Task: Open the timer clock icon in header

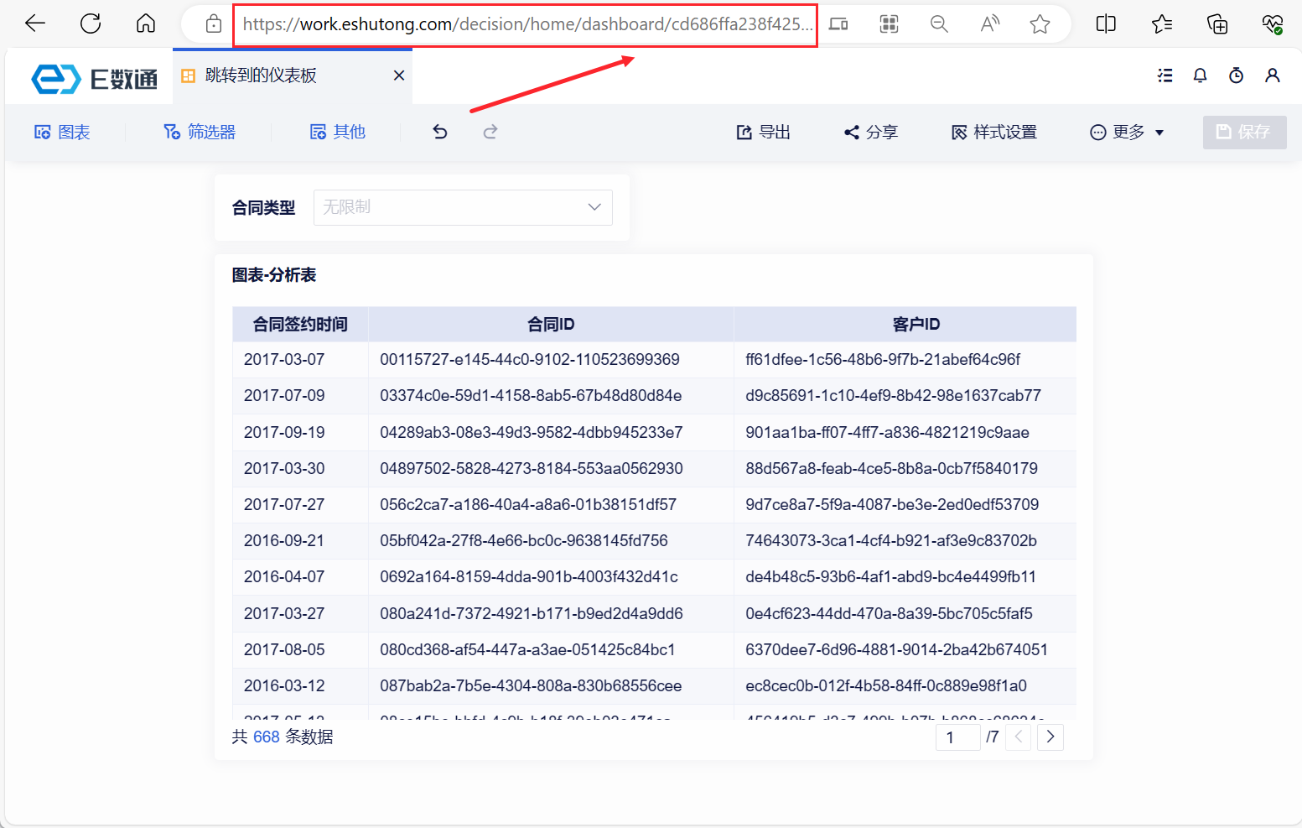Action: pos(1237,76)
